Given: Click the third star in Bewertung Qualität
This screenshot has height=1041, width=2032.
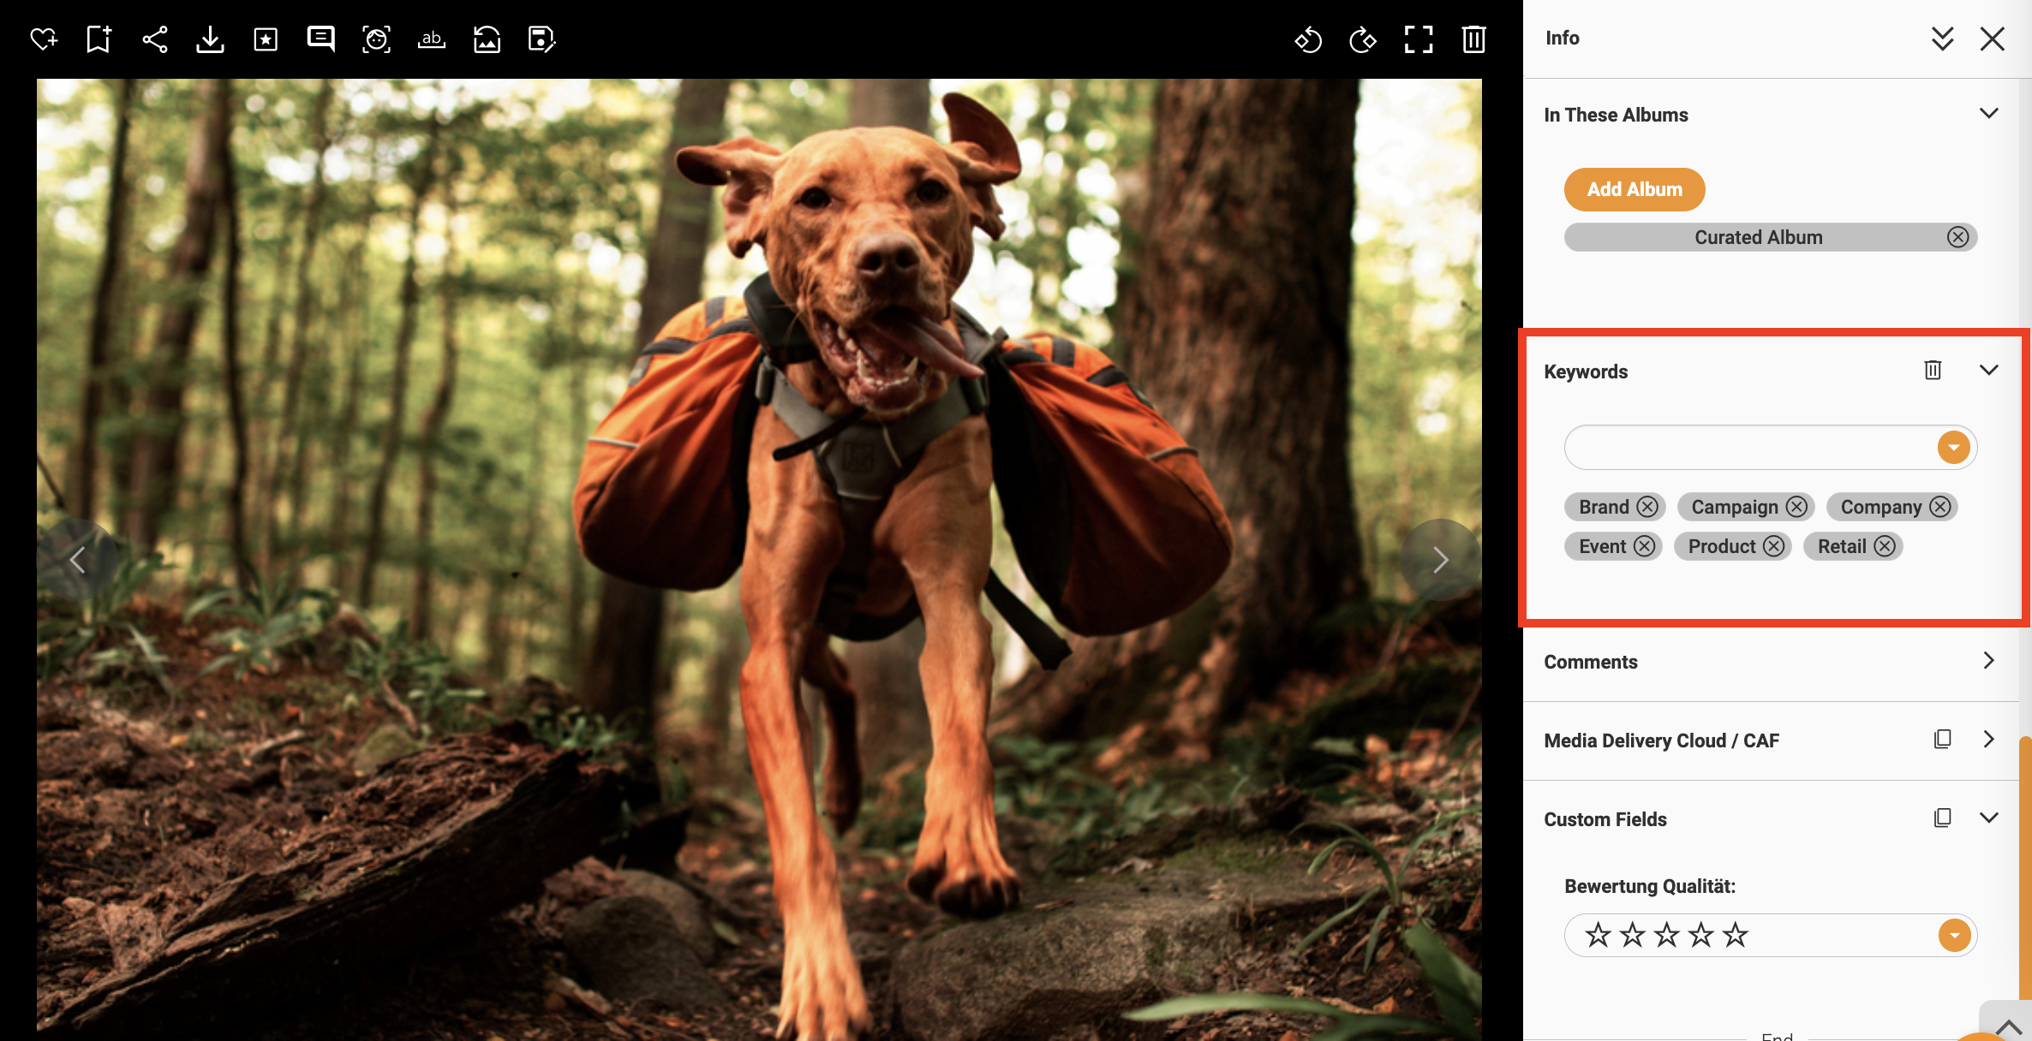Looking at the screenshot, I should coord(1666,935).
